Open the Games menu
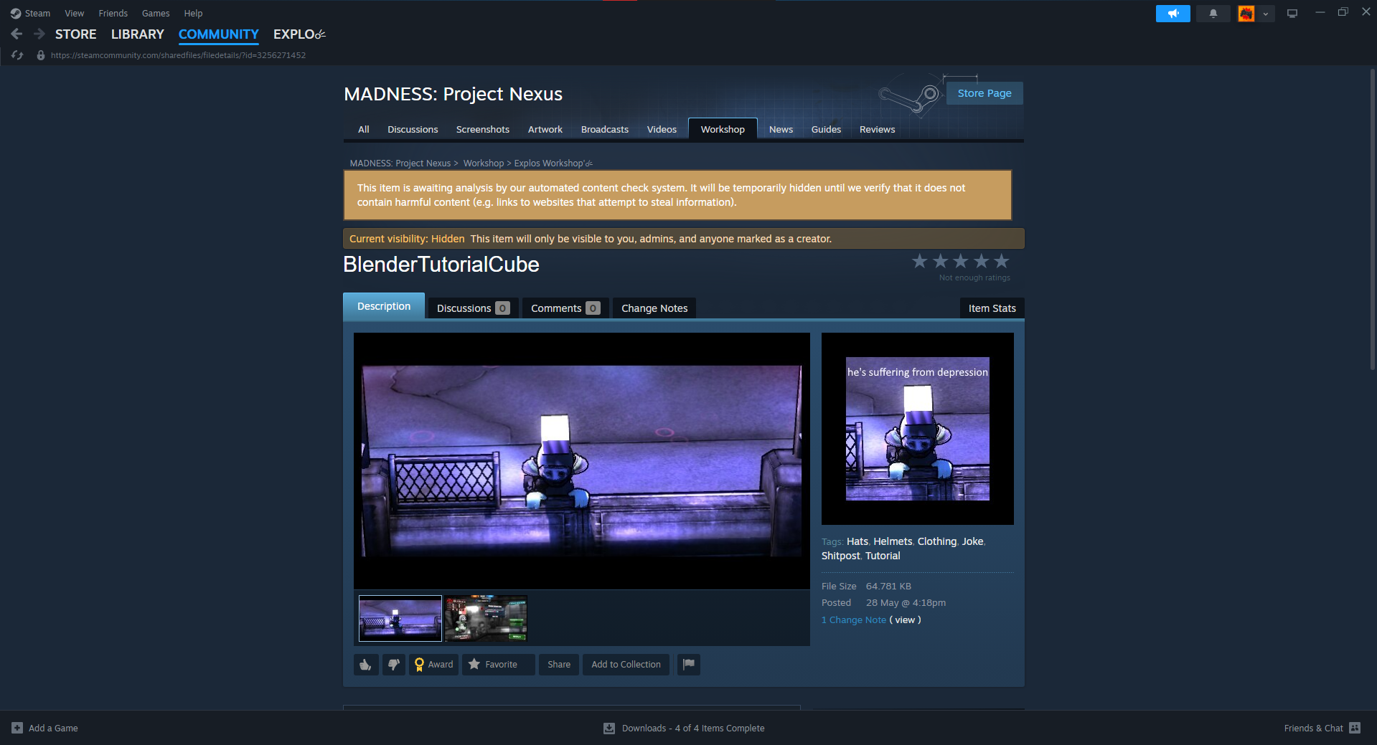This screenshot has height=745, width=1377. point(156,13)
